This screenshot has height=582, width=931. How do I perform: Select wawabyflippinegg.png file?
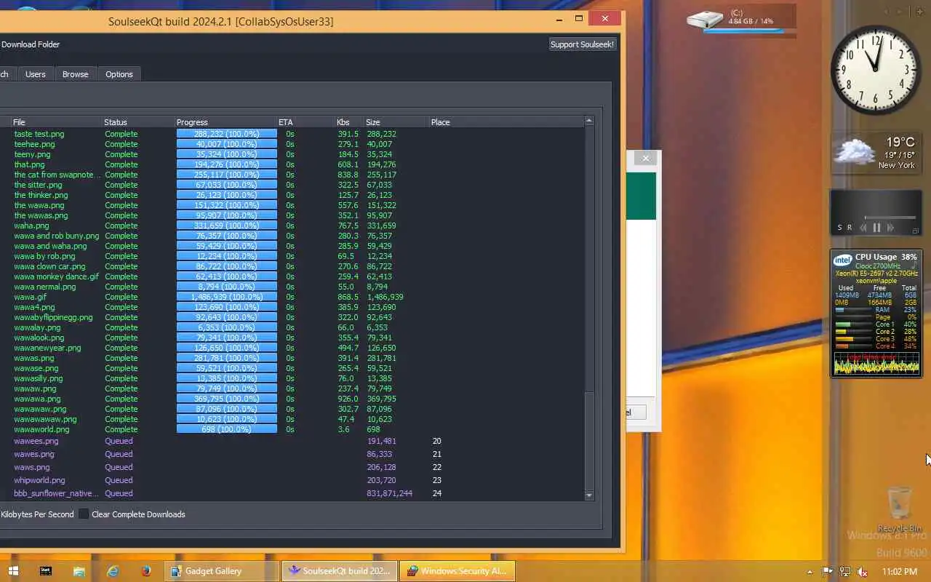point(53,317)
